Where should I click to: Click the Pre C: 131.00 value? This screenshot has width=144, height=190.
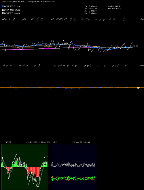(90, 13)
